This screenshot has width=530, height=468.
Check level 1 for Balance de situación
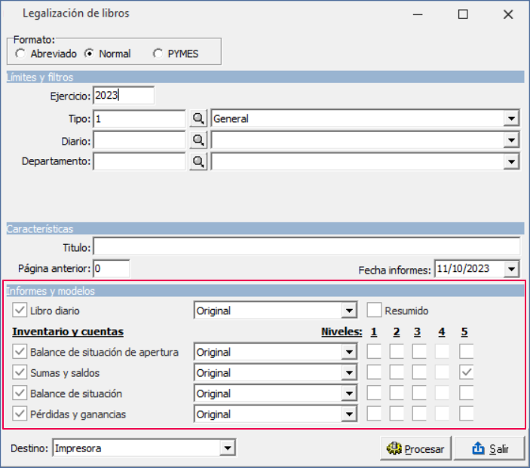[374, 393]
